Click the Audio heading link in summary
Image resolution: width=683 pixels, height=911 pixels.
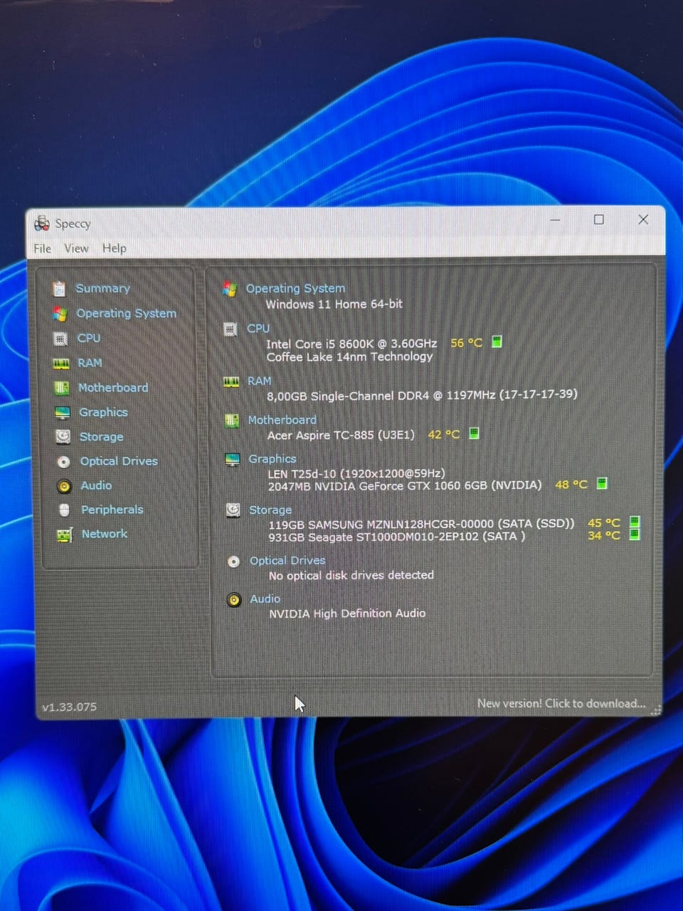(x=265, y=599)
